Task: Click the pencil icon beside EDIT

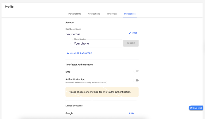Action: point(130,33)
